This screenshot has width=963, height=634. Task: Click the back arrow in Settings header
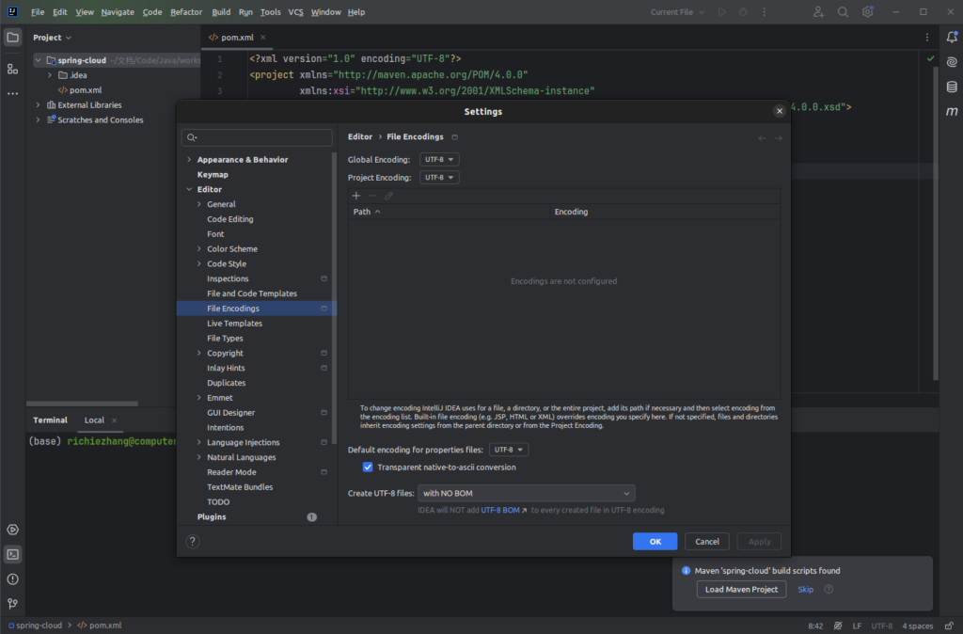(762, 138)
